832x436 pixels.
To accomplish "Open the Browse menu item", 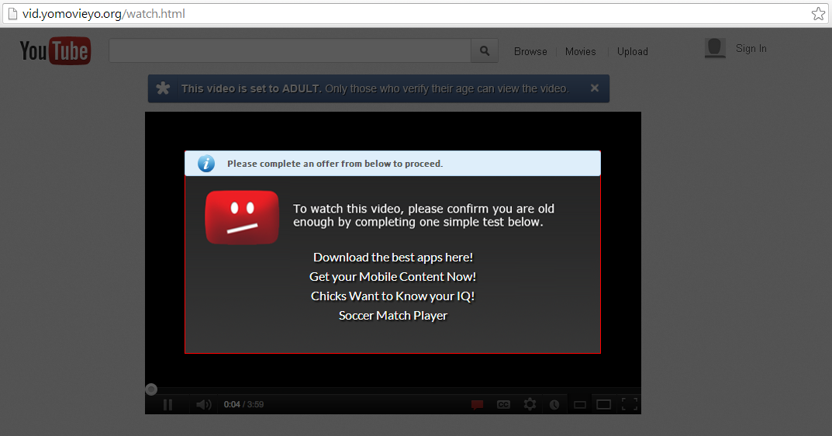I will 530,51.
